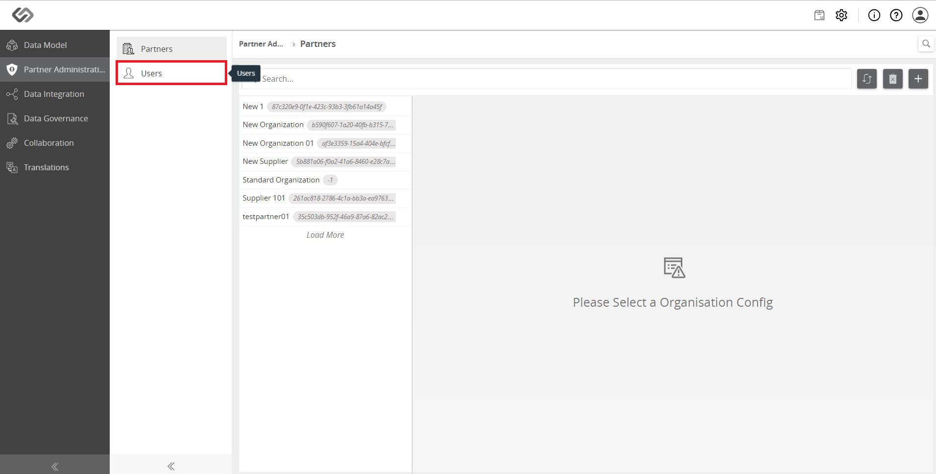
Task: Select 'Supplier 101' partner row
Action: [325, 198]
